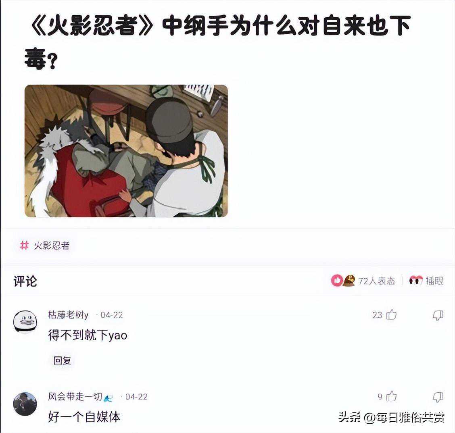Dislike the 好一个自媒体 comment
455x433 pixels.
(x=438, y=397)
